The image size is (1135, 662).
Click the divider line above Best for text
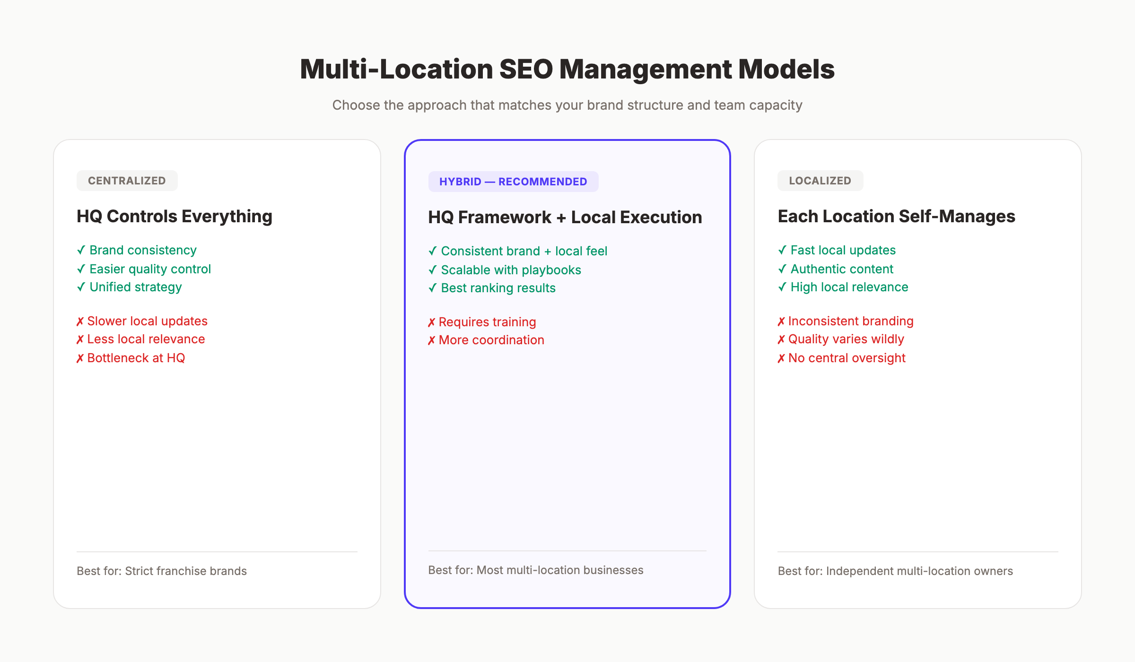click(x=217, y=552)
